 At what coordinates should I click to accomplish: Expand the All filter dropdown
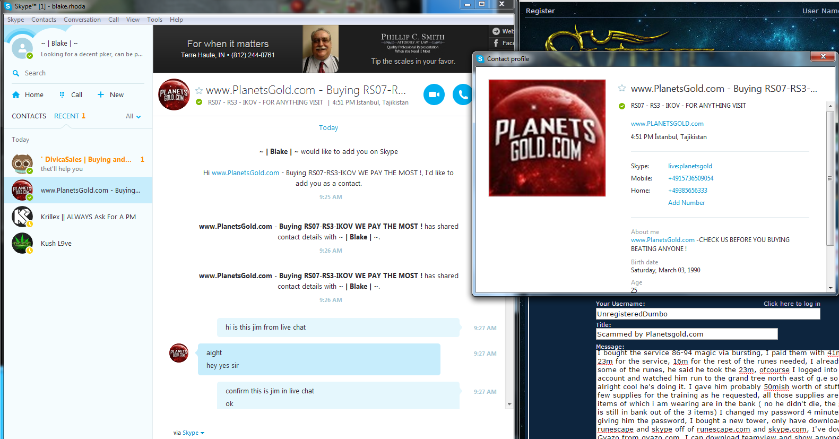pyautogui.click(x=133, y=116)
